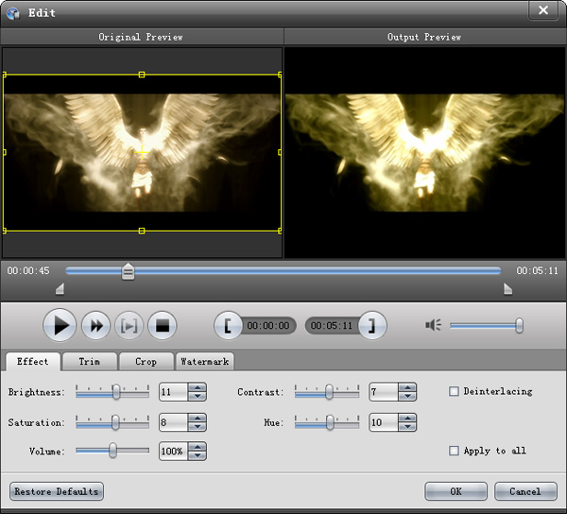Close the Edit dialog
The image size is (567, 514).
click(543, 10)
